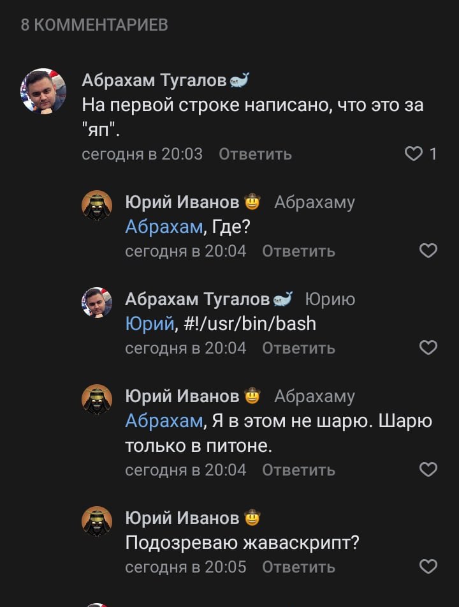Like Абрахам's first comment with heart

tap(414, 154)
